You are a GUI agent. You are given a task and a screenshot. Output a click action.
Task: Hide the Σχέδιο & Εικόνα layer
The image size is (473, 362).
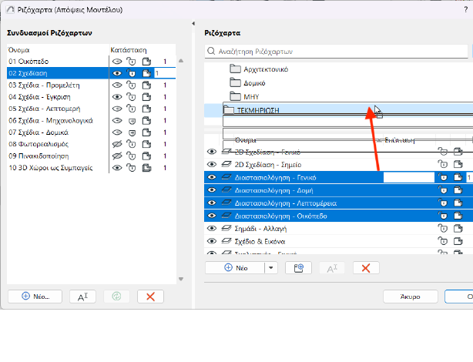coord(211,241)
